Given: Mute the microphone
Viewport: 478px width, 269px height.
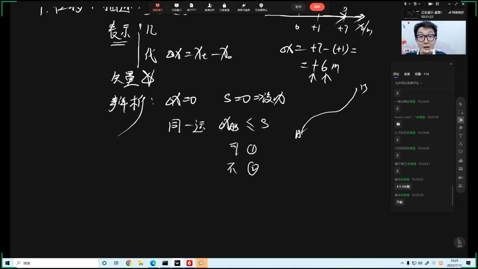Looking at the screenshot, I should [405, 4].
